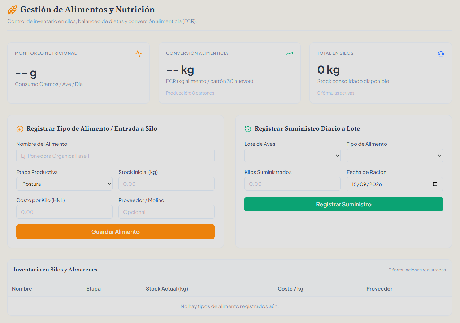The height and width of the screenshot is (323, 460).
Task: Click the plus circle icon next to Registrar Tipo de Alimento
Action: pyautogui.click(x=20, y=129)
